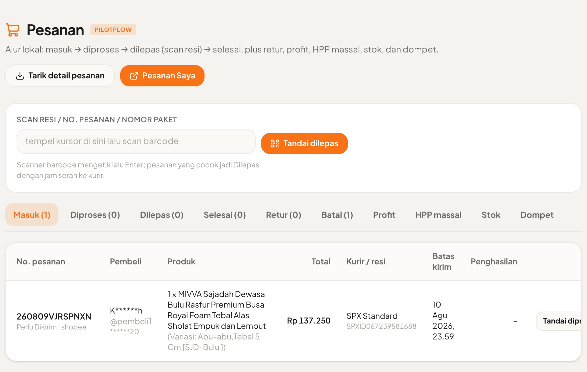Open the Diproses (0) tab
The width and height of the screenshot is (587, 372).
(95, 215)
